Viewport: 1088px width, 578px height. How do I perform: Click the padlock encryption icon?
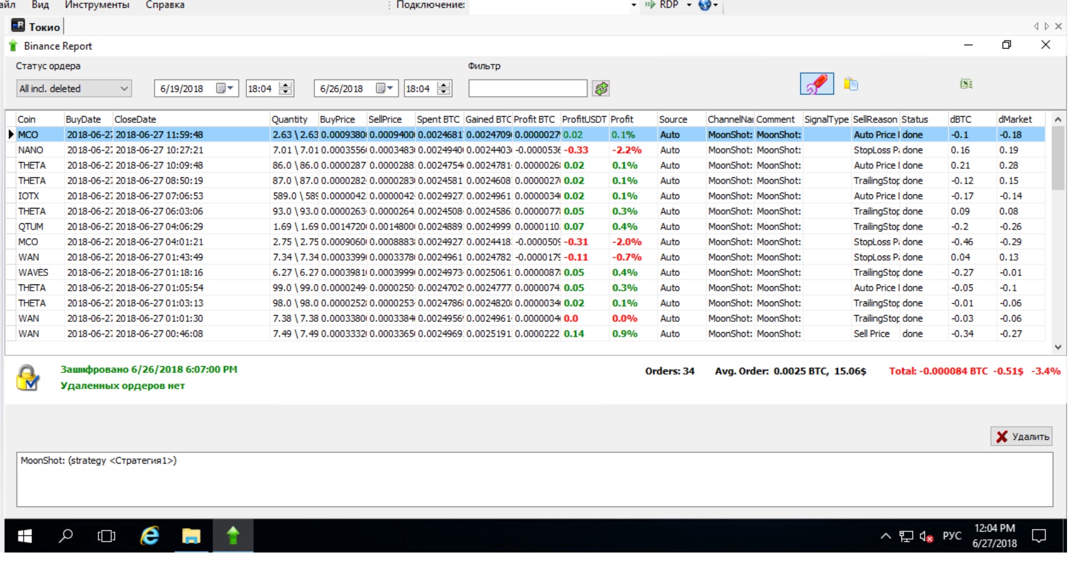click(x=27, y=377)
